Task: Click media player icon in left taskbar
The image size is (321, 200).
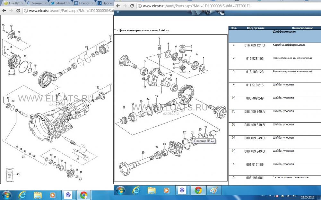Action: tap(53, 195)
